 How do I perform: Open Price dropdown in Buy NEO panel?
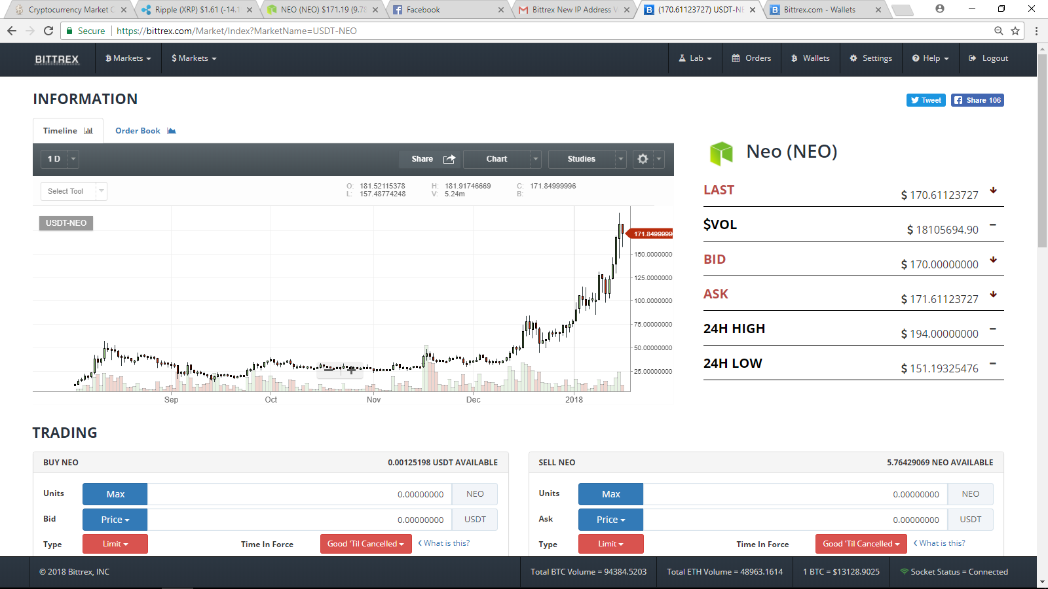coord(115,520)
